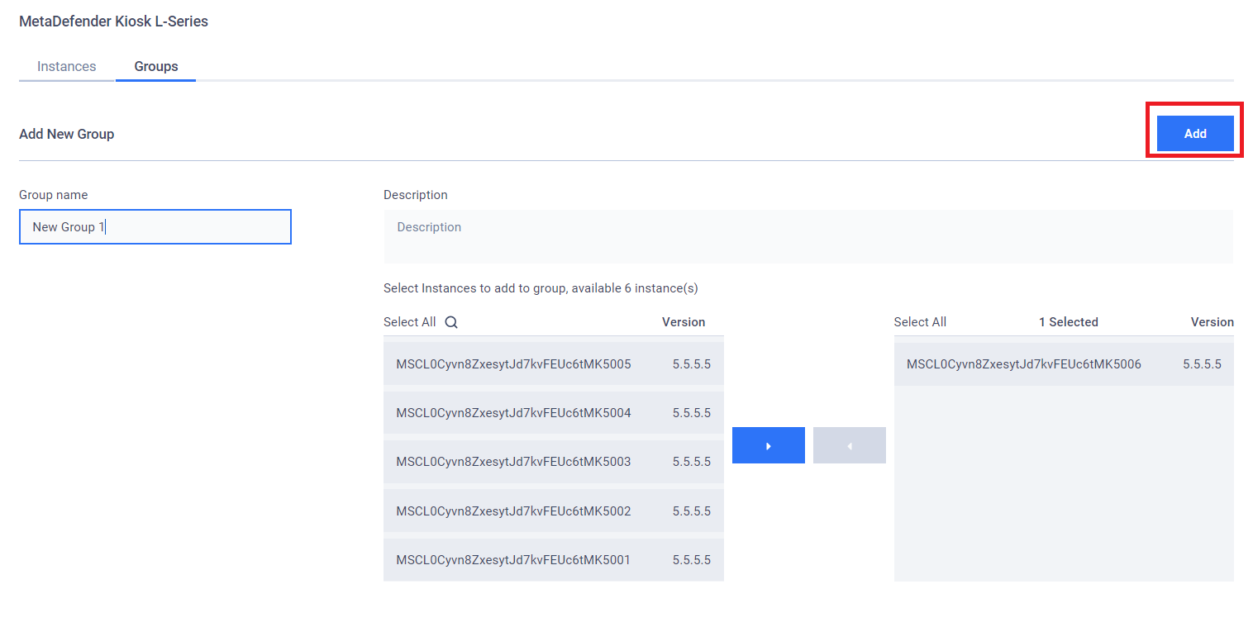Select instance MK5006 in selected list

1064,364
